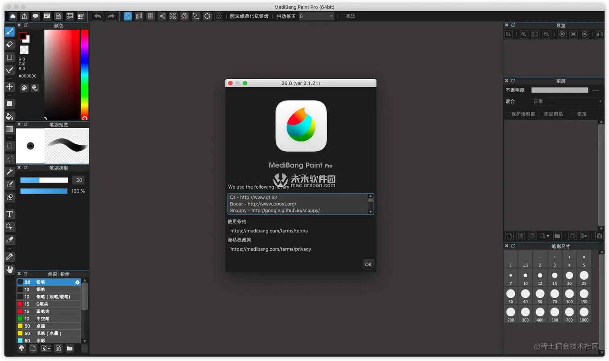Select the Hand pan tool

point(10,269)
